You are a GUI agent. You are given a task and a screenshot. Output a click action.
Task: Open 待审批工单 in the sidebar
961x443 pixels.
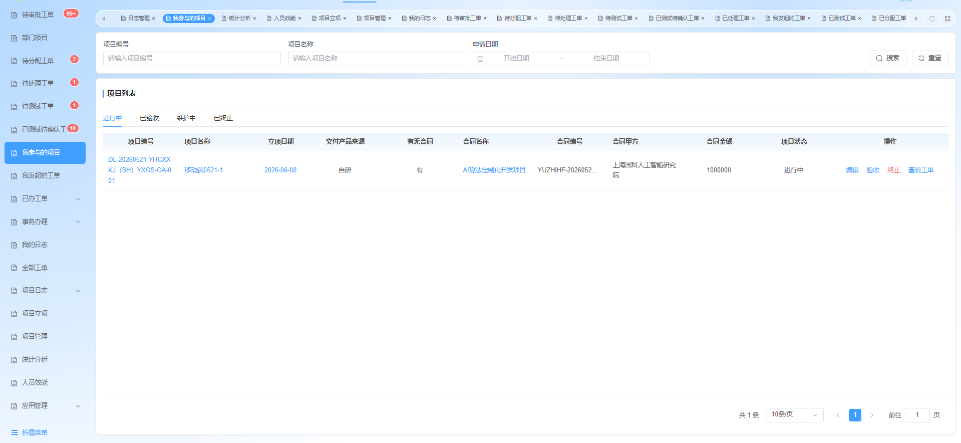coord(45,15)
